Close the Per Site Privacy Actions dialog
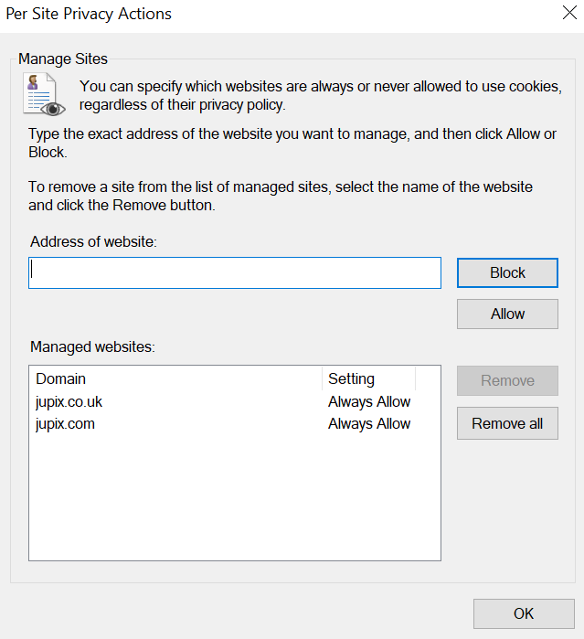 point(569,13)
